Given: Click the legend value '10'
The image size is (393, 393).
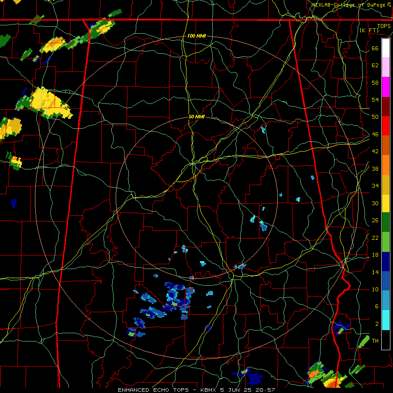Looking at the screenshot, I should [x=375, y=289].
